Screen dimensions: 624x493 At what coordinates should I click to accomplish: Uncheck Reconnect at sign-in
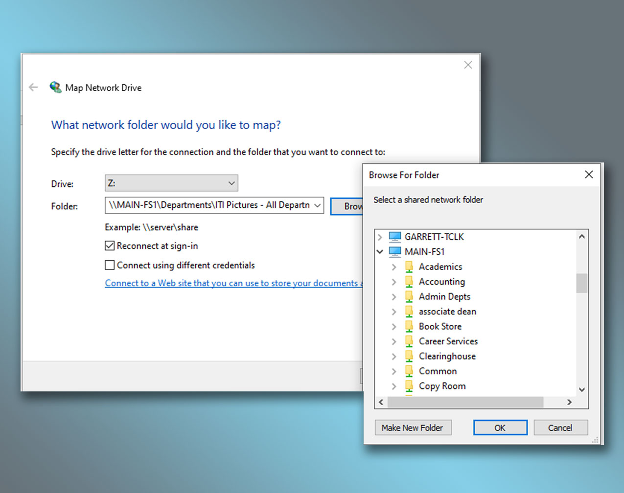coord(110,246)
